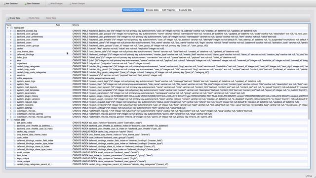Viewport: 316px width, 178px height.
Task: Click table icon beside failed_jobs
Action: tap(15, 57)
